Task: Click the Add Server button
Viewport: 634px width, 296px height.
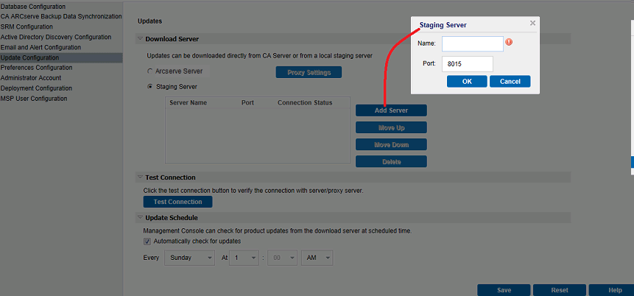Action: [x=392, y=110]
